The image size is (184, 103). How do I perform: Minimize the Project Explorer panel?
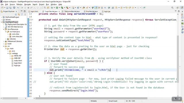point(22,11)
